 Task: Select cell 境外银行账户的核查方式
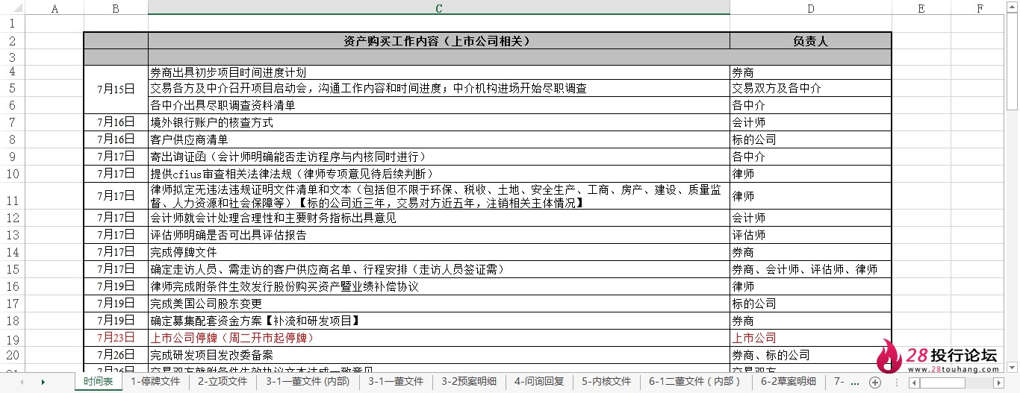pyautogui.click(x=439, y=122)
